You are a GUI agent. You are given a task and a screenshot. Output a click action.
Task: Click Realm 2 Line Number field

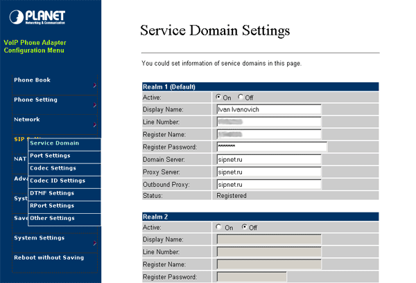click(269, 252)
